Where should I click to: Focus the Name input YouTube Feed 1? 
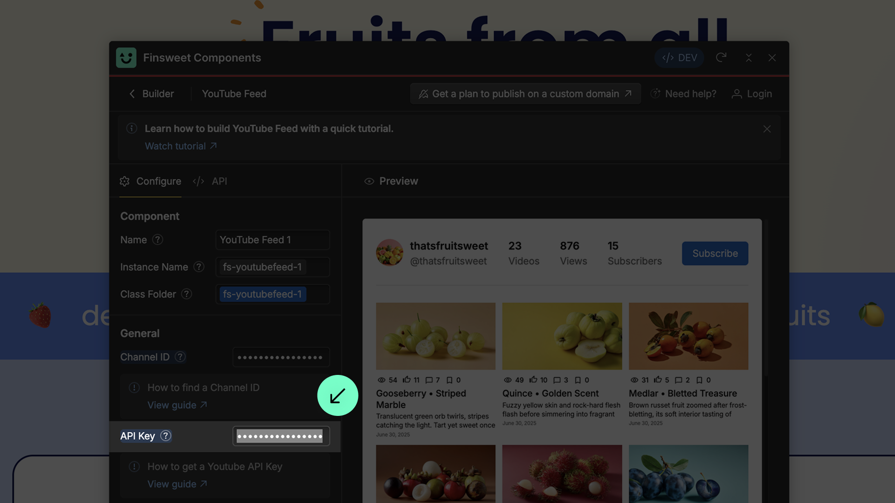coord(273,240)
